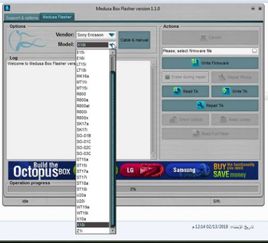Click the Cancel button

[x=210, y=38]
